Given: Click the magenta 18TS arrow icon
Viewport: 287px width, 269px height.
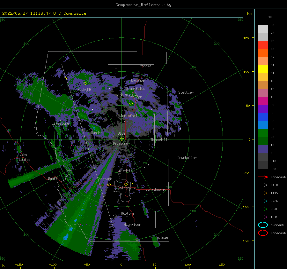Looking at the screenshot, I should click(263, 217).
